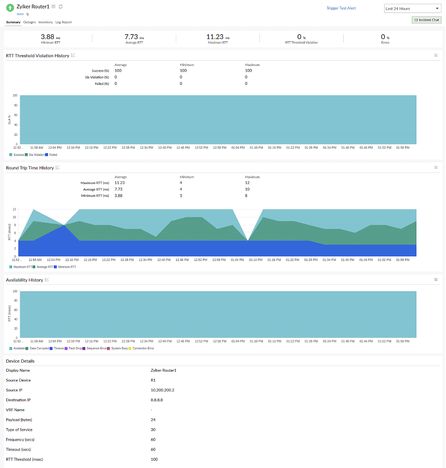The image size is (446, 468).
Task: Open Incident Chat
Action: click(x=426, y=20)
